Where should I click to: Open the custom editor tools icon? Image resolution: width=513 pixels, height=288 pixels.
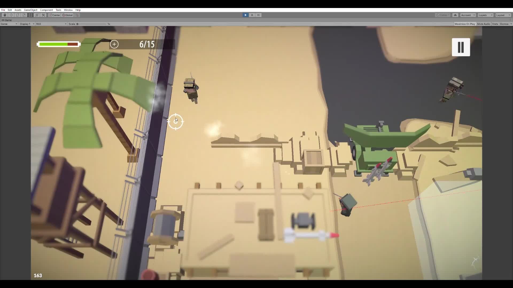point(43,15)
